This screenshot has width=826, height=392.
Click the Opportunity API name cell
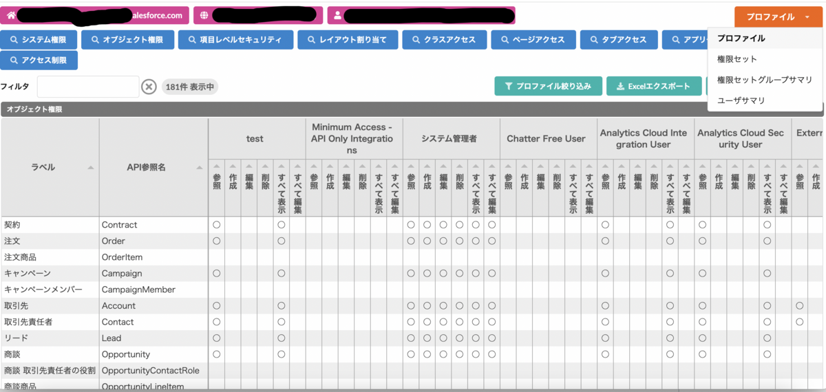point(153,354)
